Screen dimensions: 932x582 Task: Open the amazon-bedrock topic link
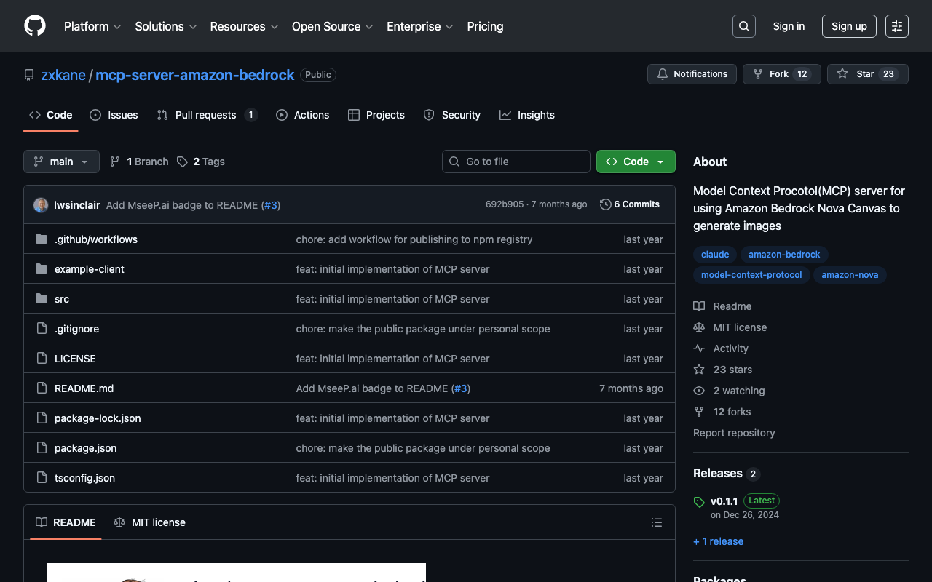783,255
